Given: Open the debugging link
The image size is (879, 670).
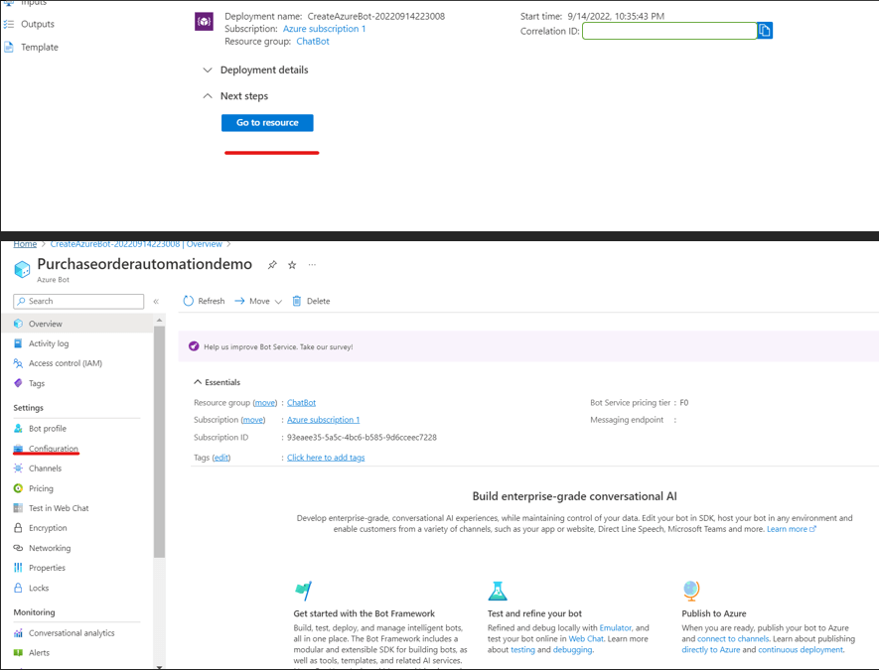Looking at the screenshot, I should point(572,650).
